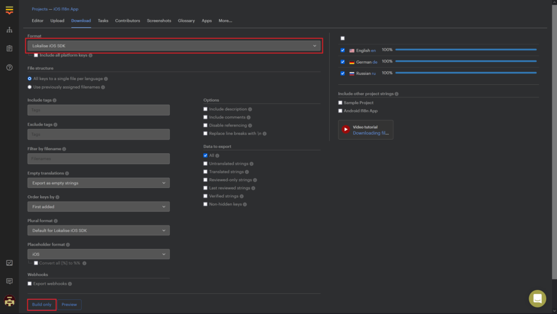Screen dimensions: 557x314
Task: Open the Plural format dropdown
Action: tap(98, 230)
